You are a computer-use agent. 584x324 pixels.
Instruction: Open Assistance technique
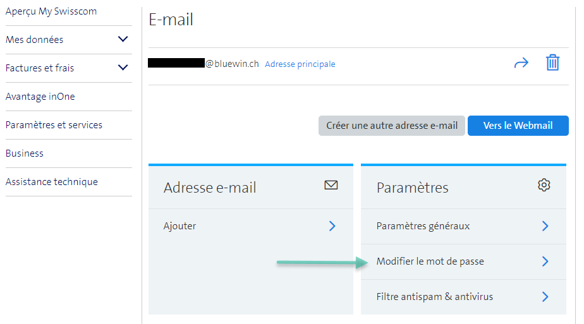(x=52, y=182)
